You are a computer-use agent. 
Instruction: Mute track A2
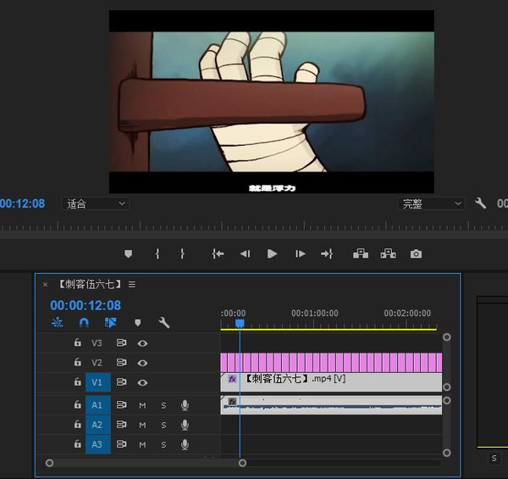coord(142,425)
